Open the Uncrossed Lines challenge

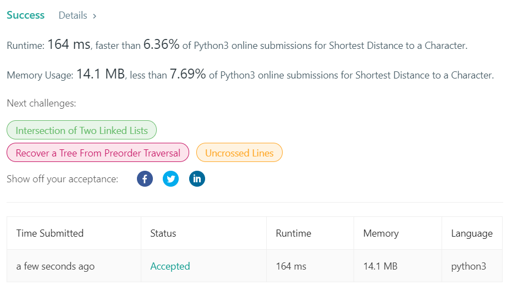tap(239, 153)
